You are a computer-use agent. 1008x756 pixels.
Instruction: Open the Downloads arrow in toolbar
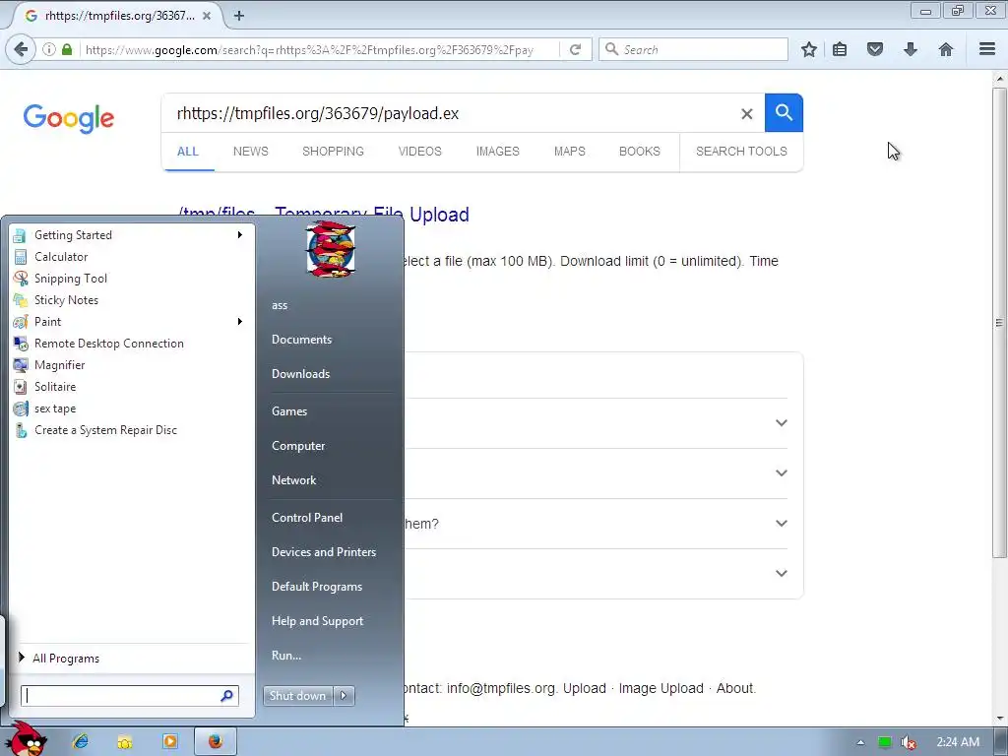pos(911,49)
